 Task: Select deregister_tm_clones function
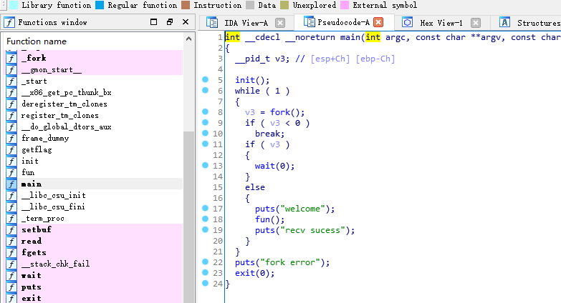[94, 104]
